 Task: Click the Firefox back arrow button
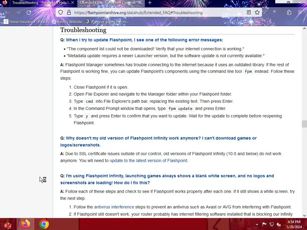point(7,13)
